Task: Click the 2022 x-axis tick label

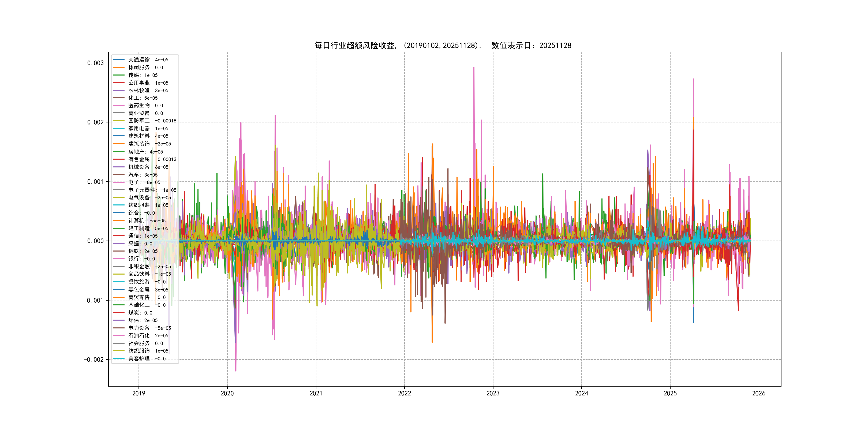Action: point(404,393)
